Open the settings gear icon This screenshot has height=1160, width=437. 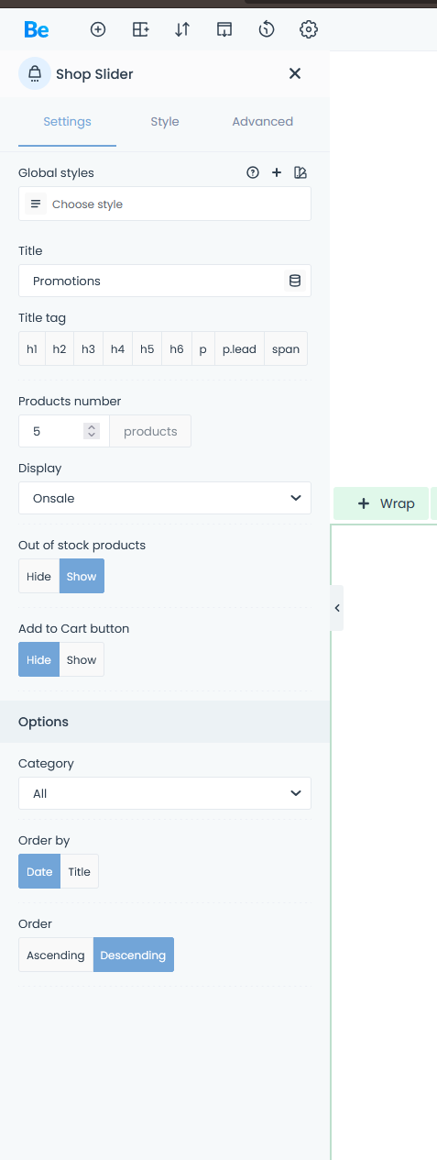309,29
